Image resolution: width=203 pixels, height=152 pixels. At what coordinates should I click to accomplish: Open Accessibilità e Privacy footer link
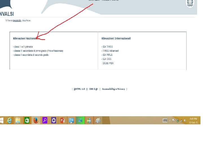pos(113,89)
